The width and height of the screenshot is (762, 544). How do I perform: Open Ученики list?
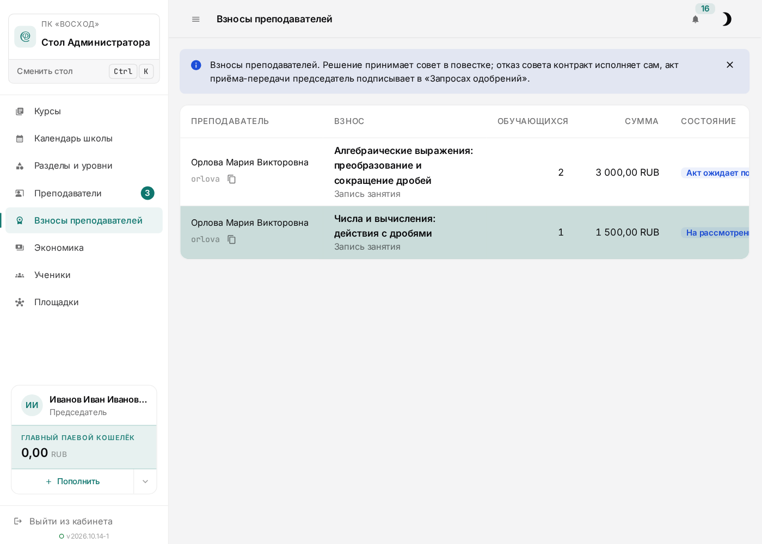coord(84,275)
